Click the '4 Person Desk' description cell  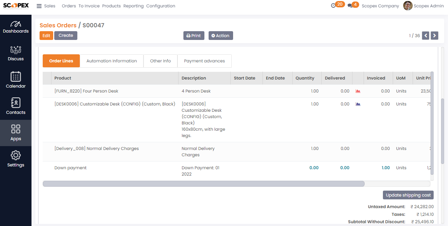click(x=196, y=91)
